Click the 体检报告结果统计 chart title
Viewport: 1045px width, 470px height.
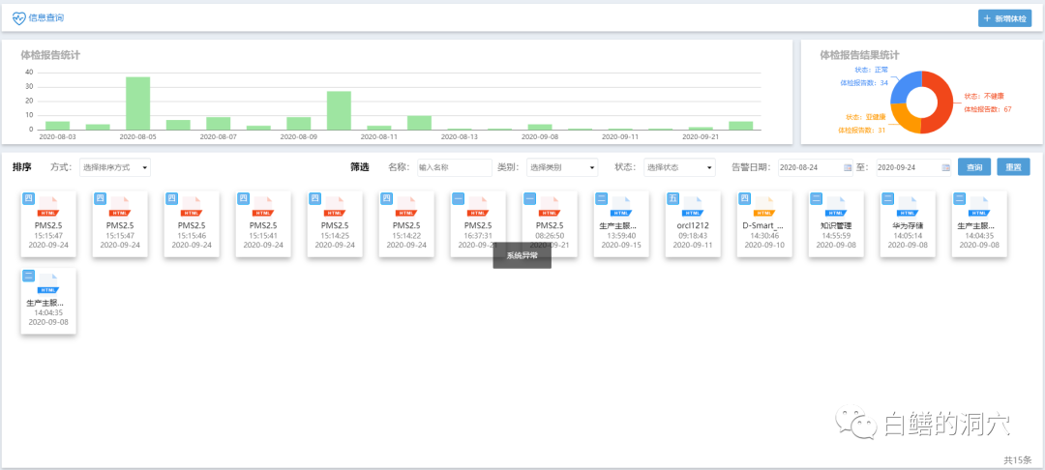pyautogui.click(x=860, y=55)
